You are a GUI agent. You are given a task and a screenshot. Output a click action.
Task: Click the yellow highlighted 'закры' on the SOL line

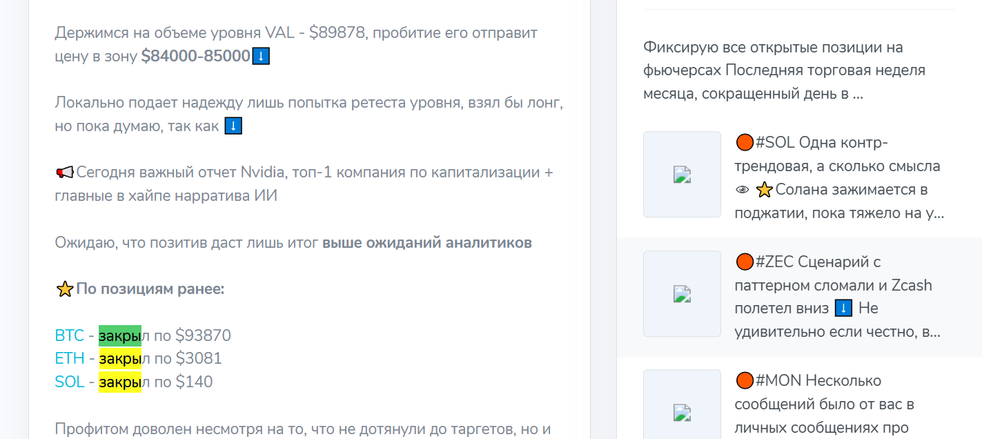(x=120, y=382)
